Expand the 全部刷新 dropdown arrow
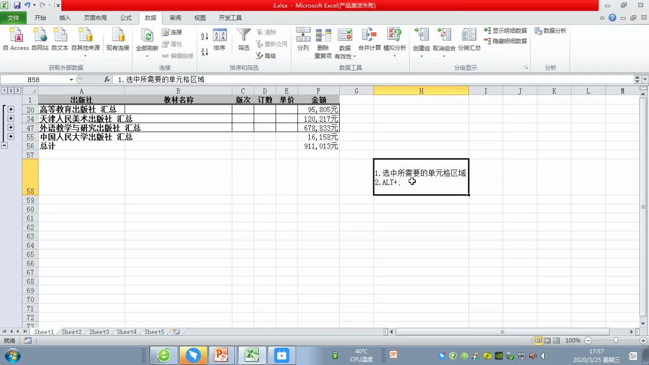This screenshot has width=649, height=365. tap(147, 55)
